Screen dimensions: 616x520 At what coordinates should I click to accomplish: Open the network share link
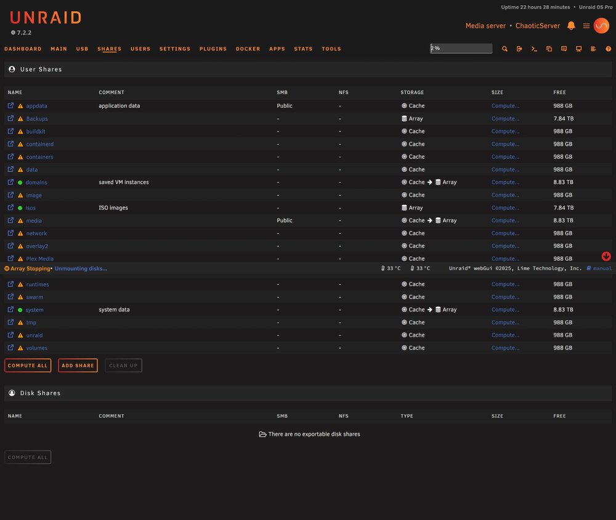coord(36,233)
